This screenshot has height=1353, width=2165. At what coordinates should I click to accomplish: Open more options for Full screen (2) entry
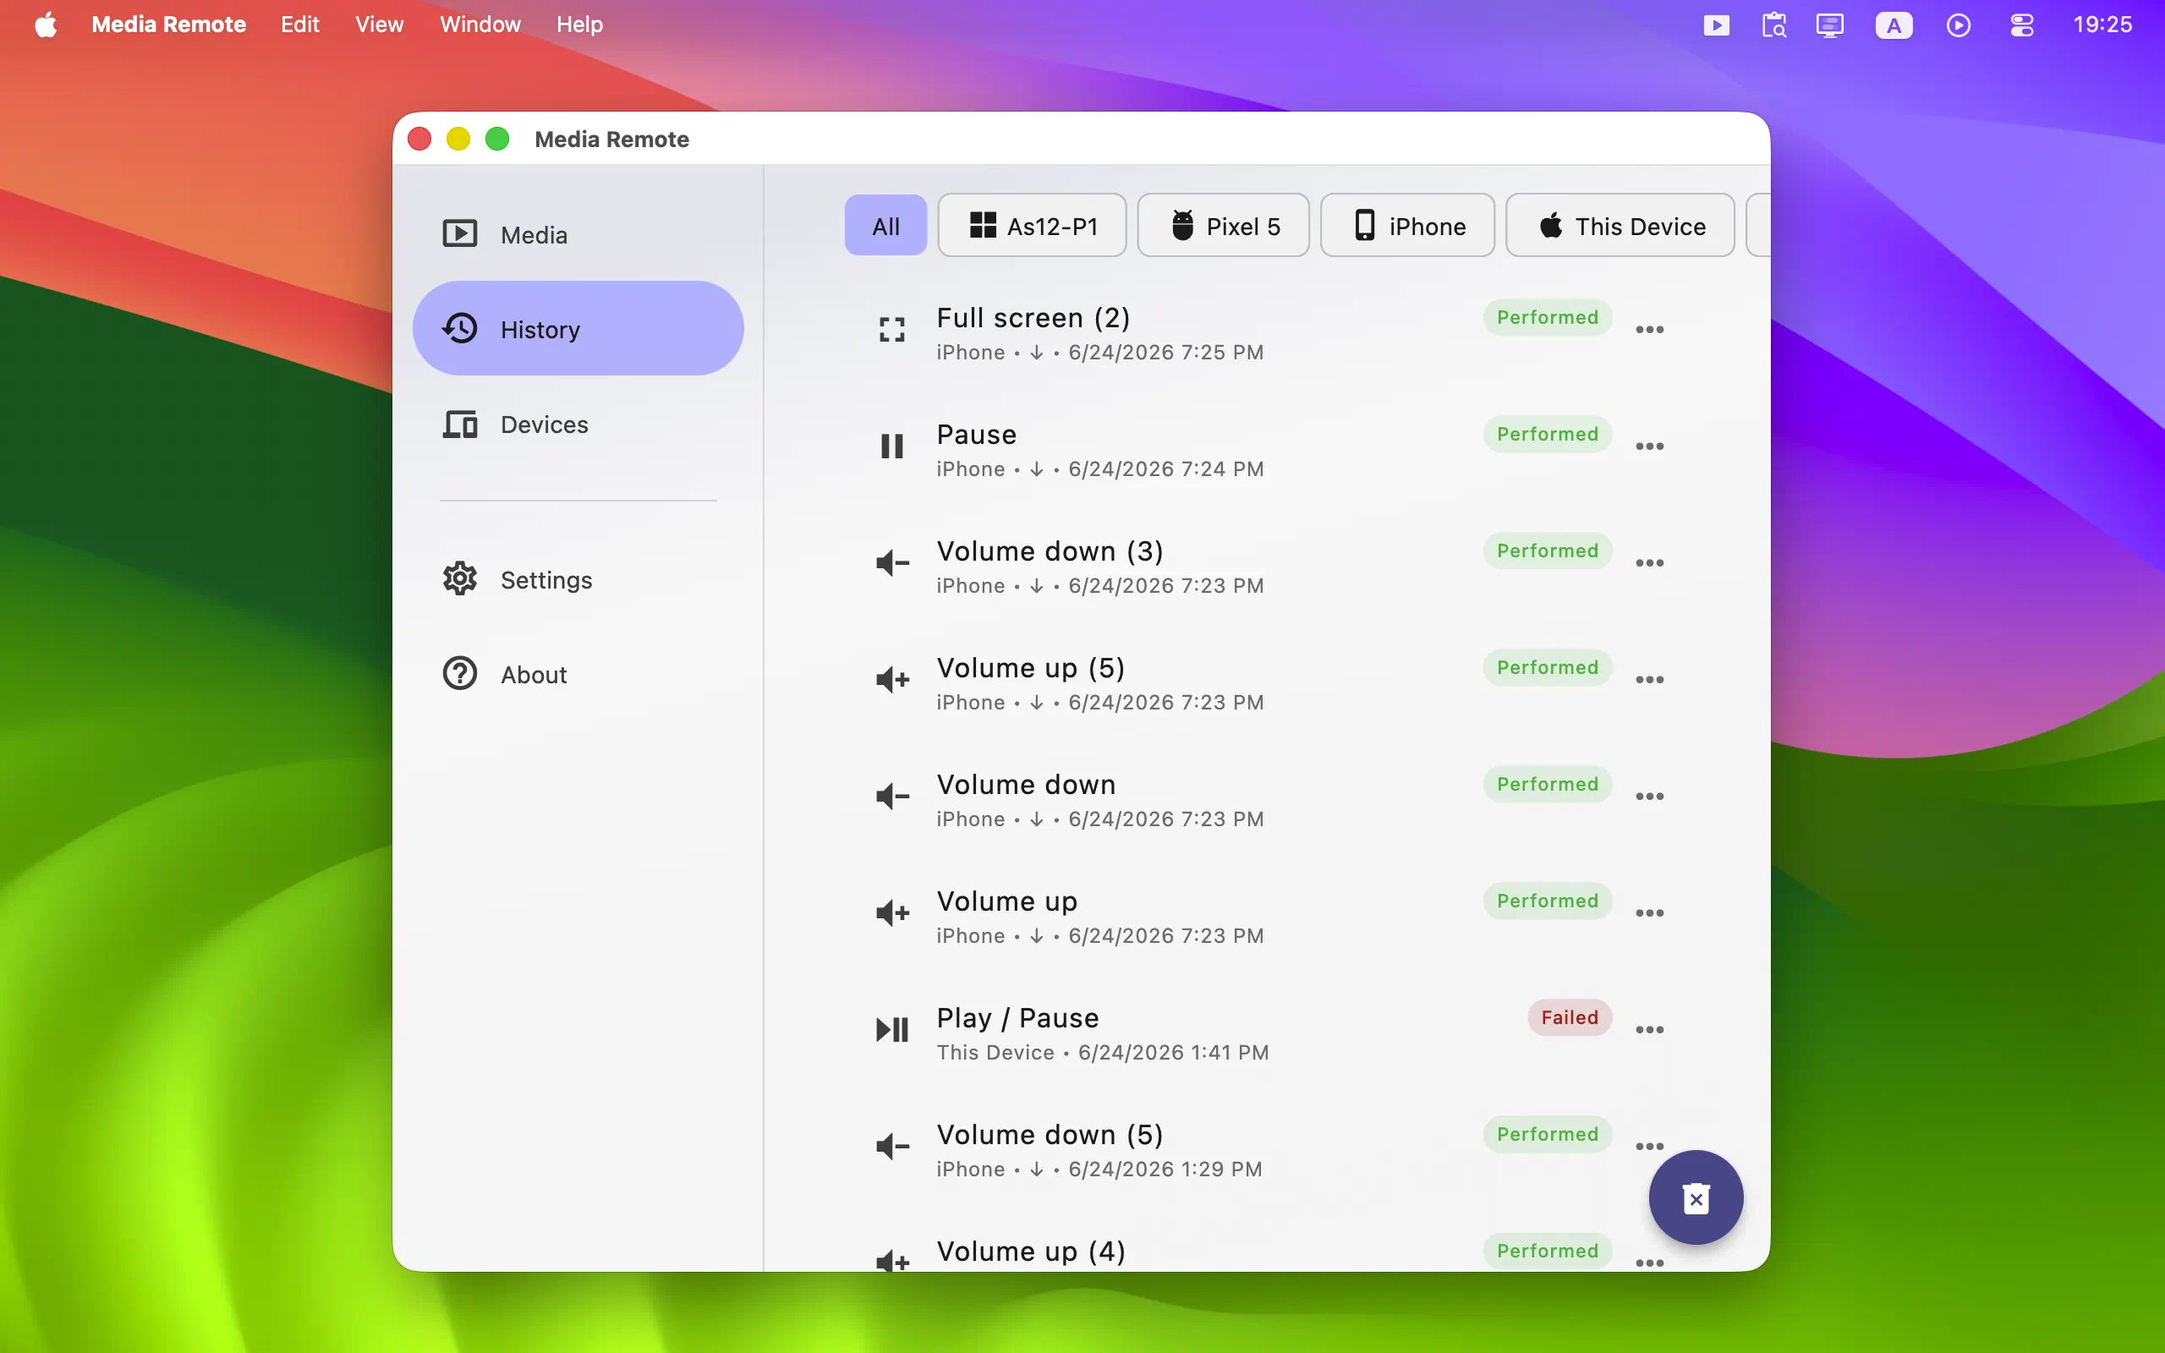click(x=1649, y=330)
